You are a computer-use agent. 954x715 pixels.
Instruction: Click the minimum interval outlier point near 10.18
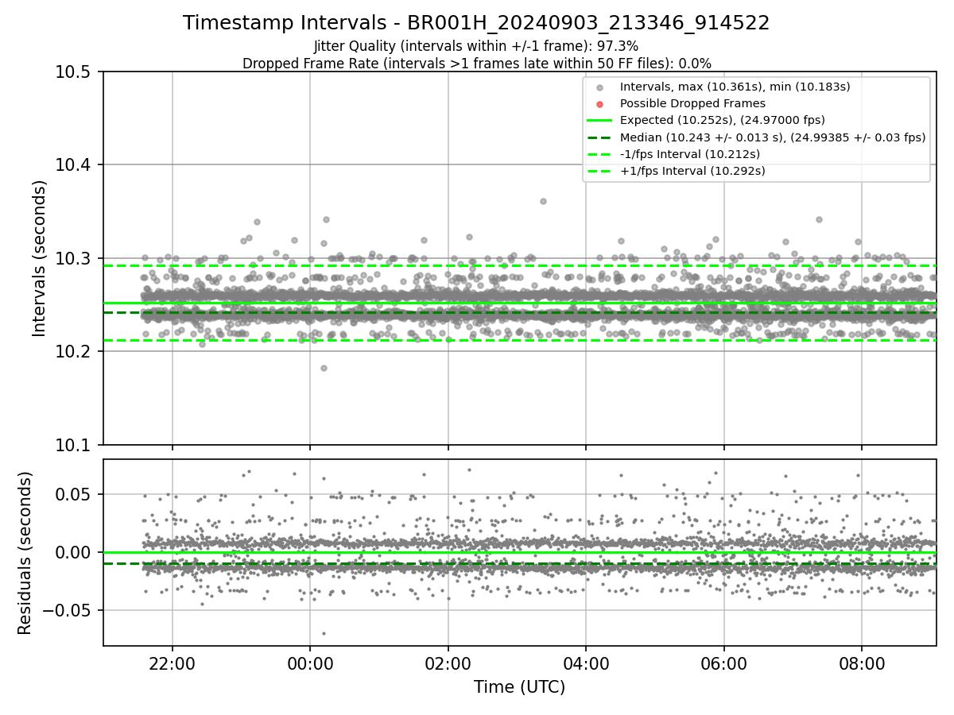324,368
